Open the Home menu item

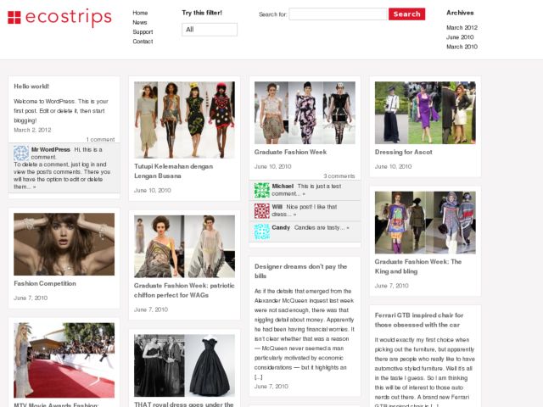click(x=140, y=13)
